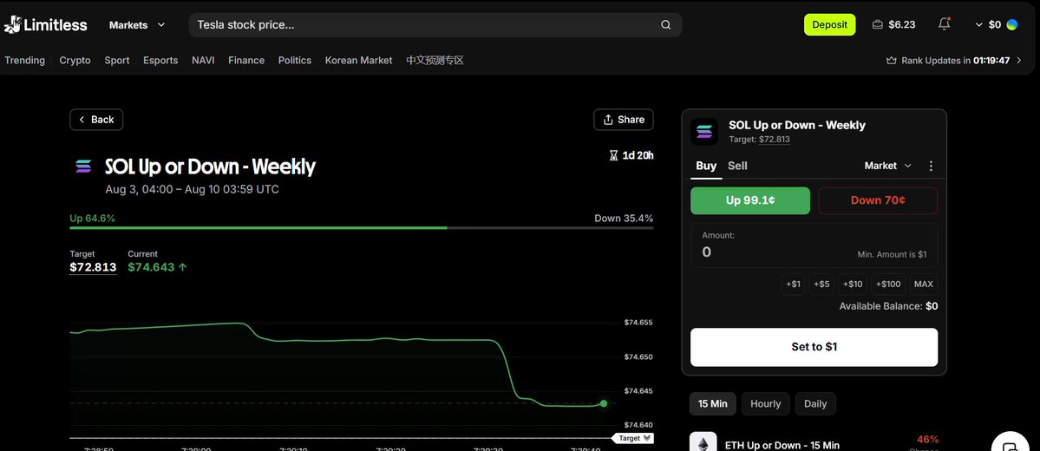Click the round profile avatar
This screenshot has height=451, width=1040.
point(1012,24)
